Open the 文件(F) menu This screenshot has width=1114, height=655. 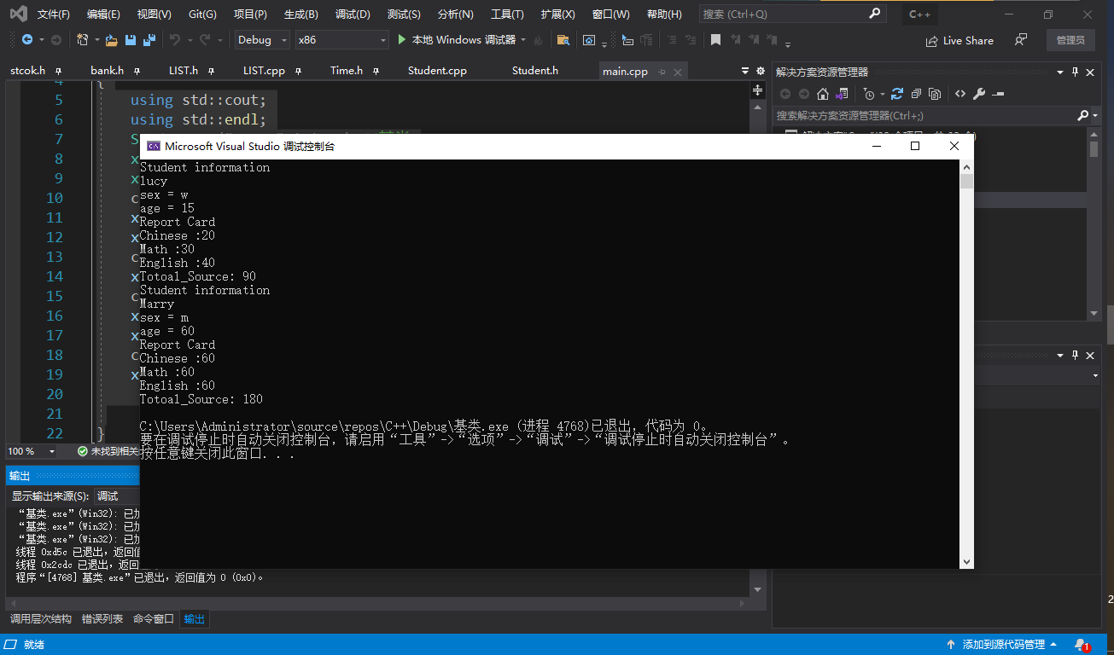(x=54, y=14)
